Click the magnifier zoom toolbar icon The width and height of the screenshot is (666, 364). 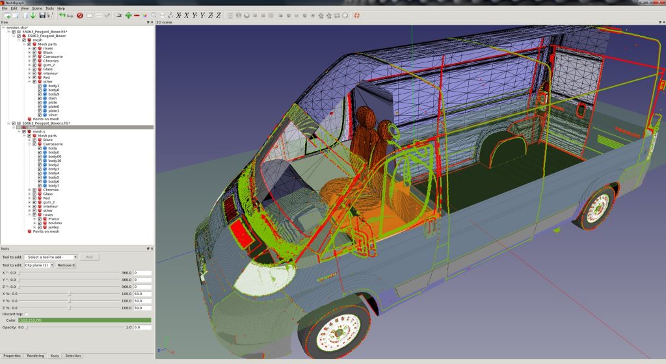click(x=153, y=15)
